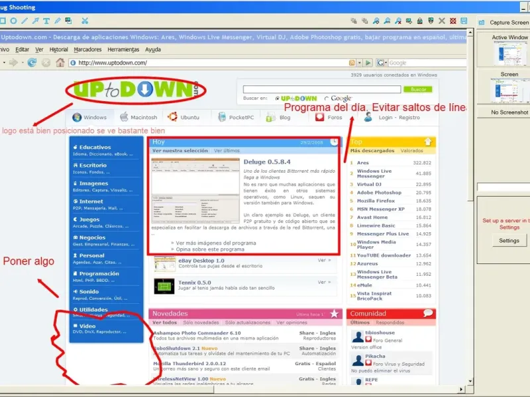
Task: Open the Educativos category
Action: [x=95, y=147]
